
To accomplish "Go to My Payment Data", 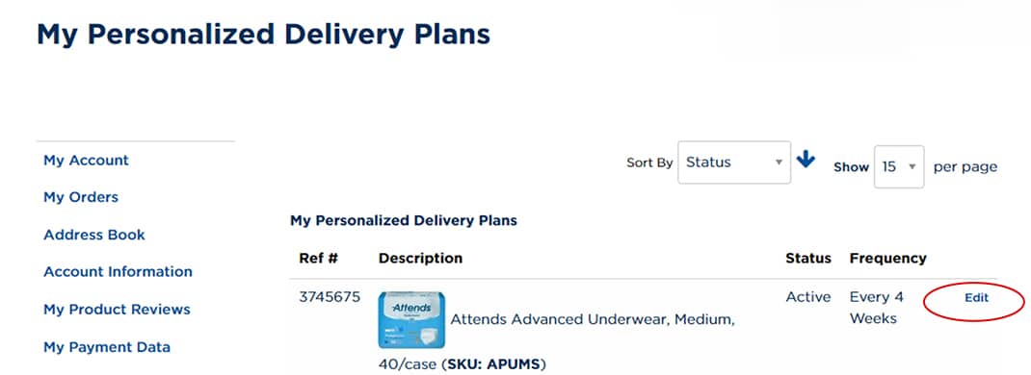I will click(107, 347).
